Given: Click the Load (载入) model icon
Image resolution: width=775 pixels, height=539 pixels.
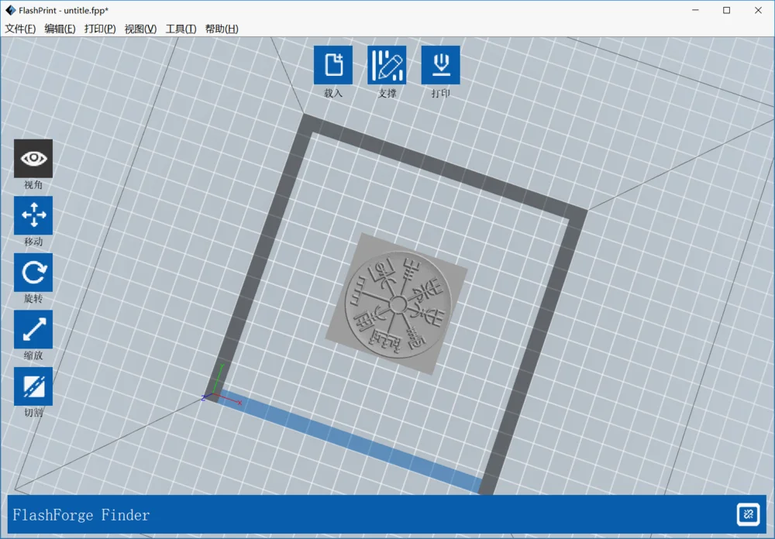Looking at the screenshot, I should pos(333,65).
